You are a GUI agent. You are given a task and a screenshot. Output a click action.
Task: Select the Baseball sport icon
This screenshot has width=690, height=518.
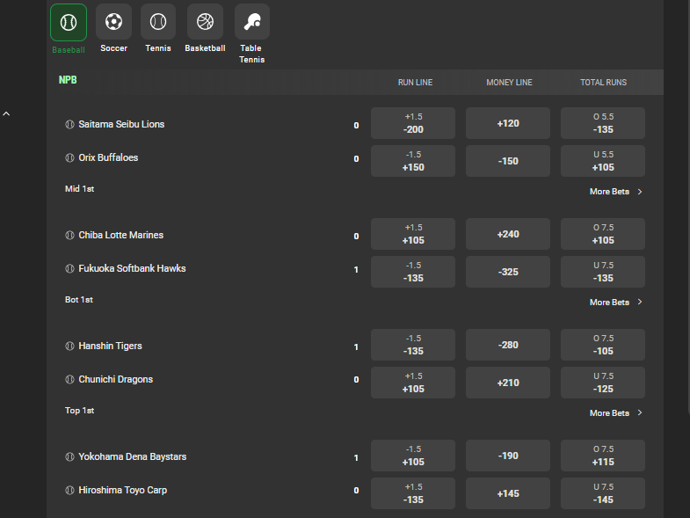(x=69, y=23)
